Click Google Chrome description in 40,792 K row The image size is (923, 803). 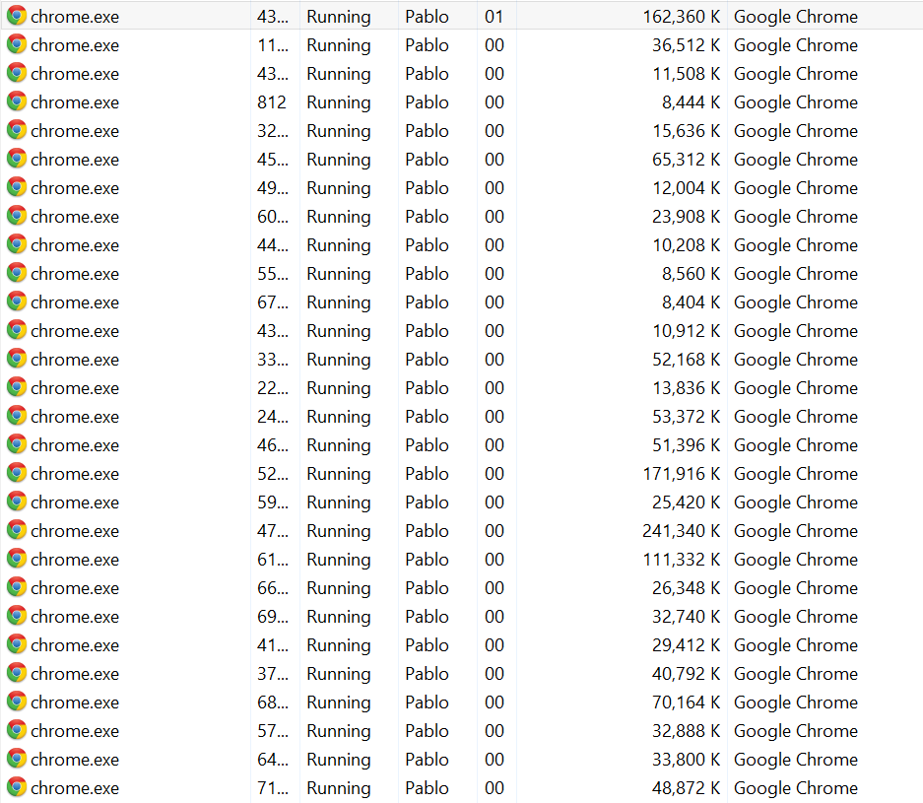point(796,674)
